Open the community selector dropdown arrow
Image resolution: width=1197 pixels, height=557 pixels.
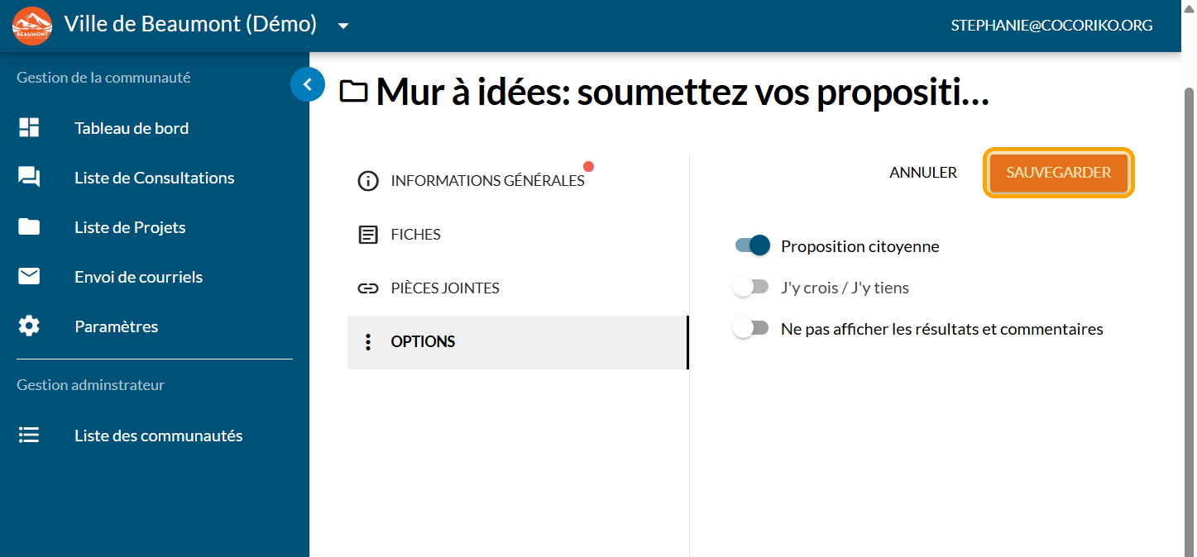[x=343, y=26]
